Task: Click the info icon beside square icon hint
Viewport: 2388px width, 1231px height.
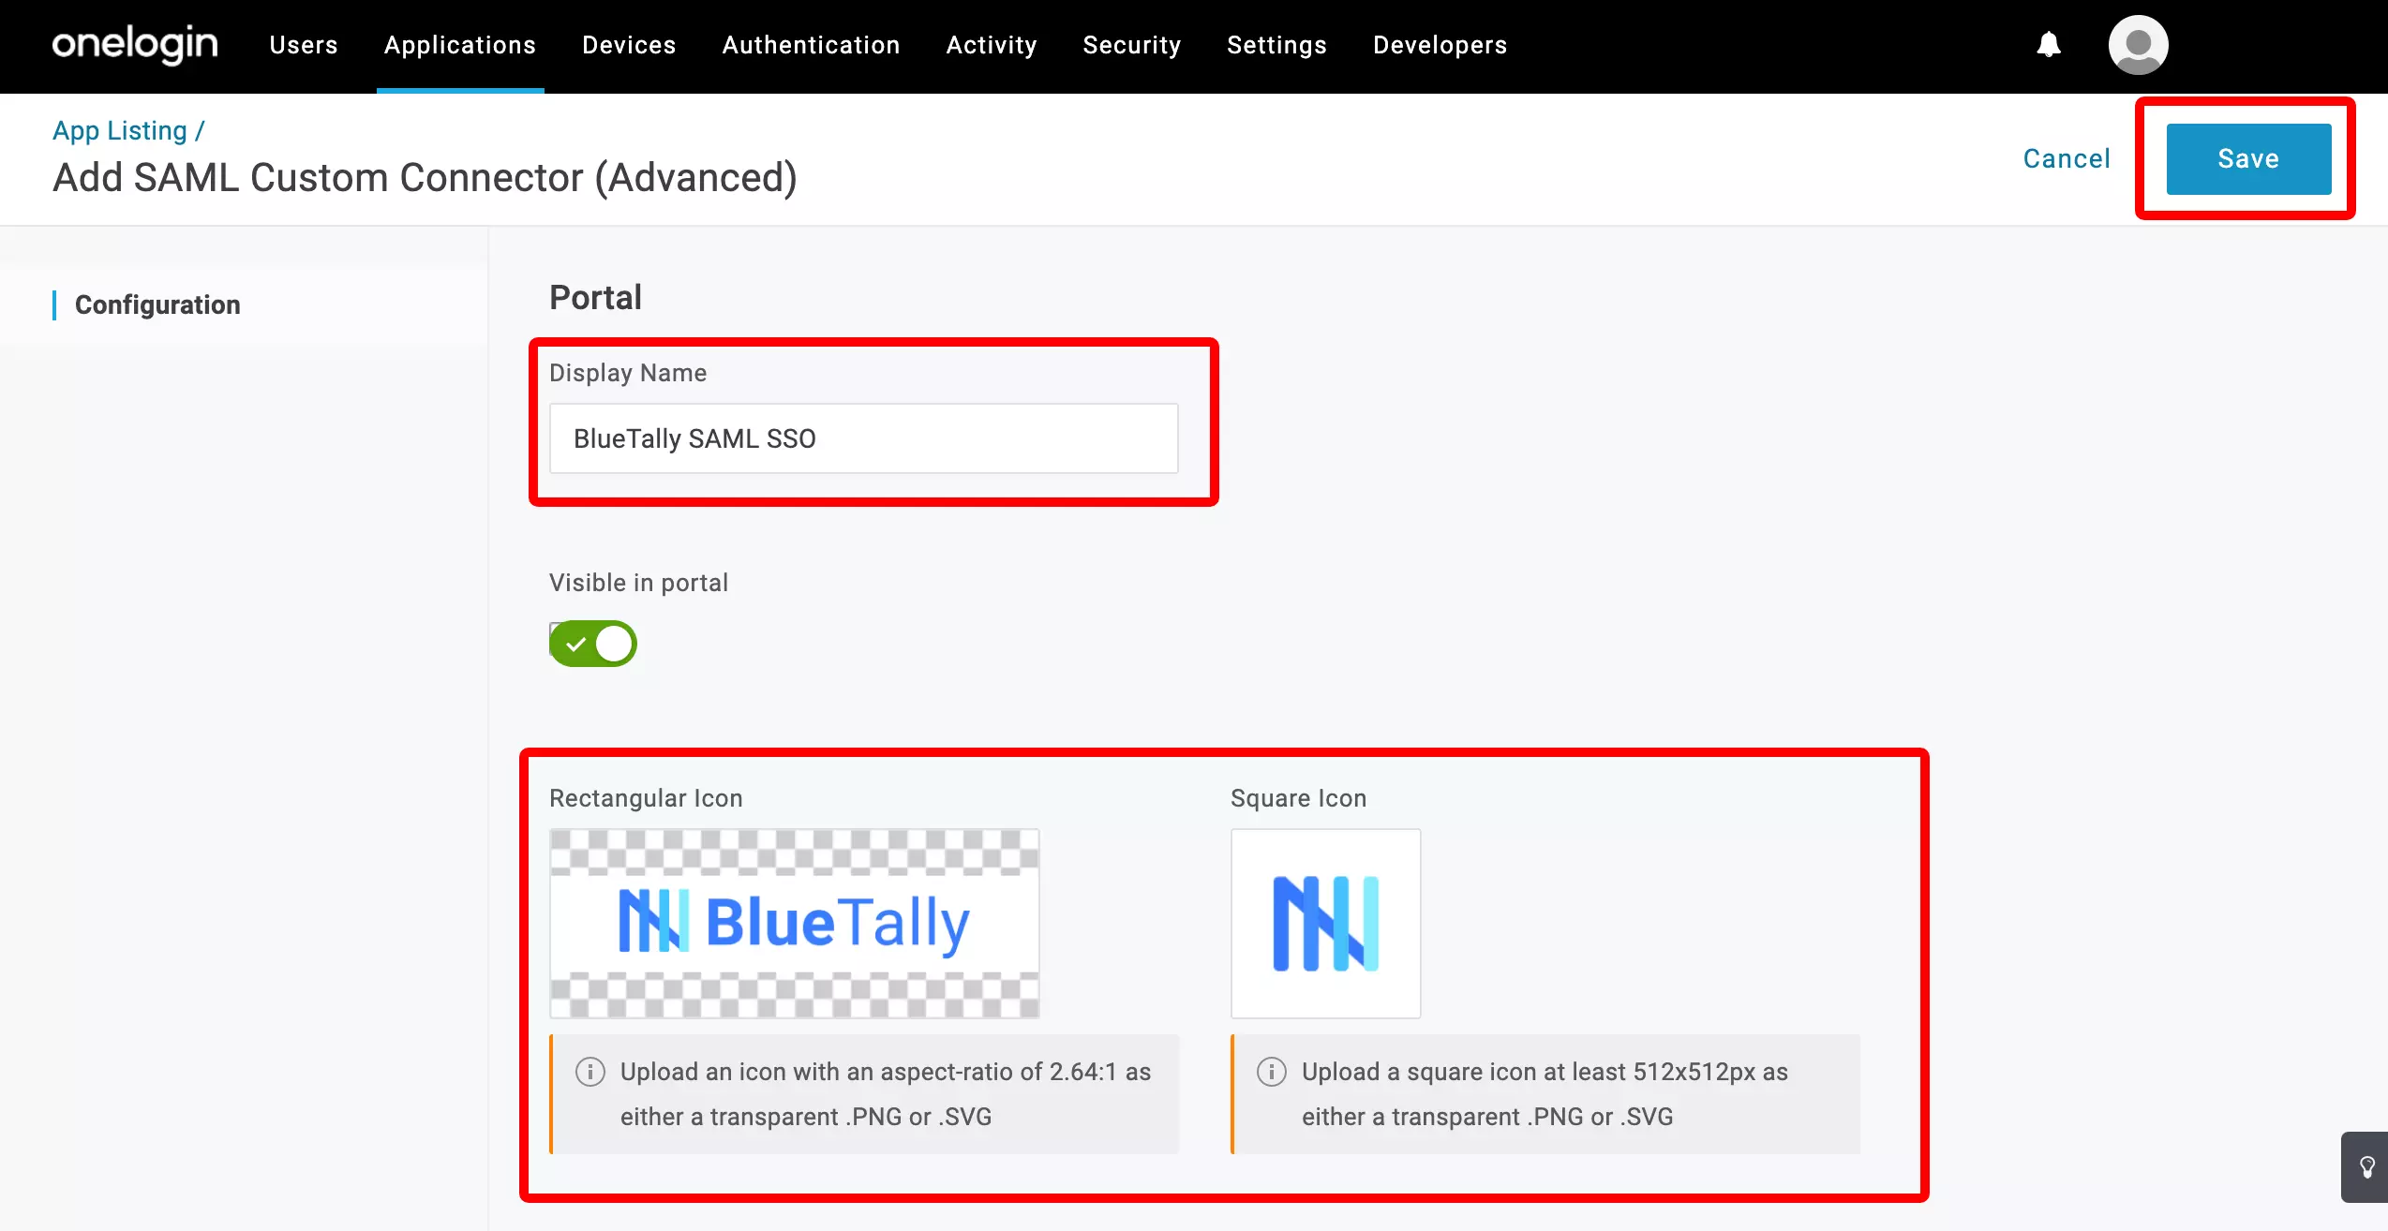Action: 1271,1071
